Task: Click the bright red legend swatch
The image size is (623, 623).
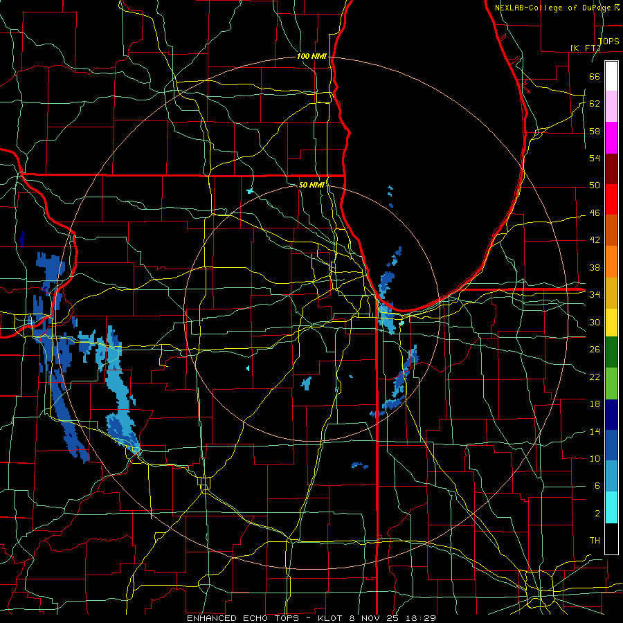Action: (x=611, y=199)
